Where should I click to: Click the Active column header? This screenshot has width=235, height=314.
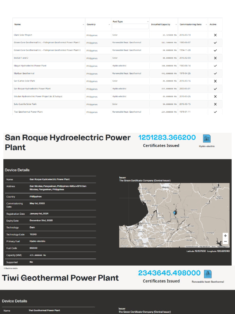[x=213, y=25]
